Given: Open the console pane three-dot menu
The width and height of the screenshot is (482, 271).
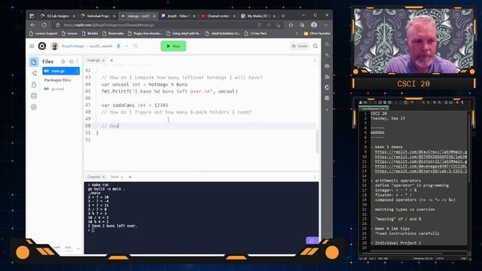Looking at the screenshot, I should (315, 177).
